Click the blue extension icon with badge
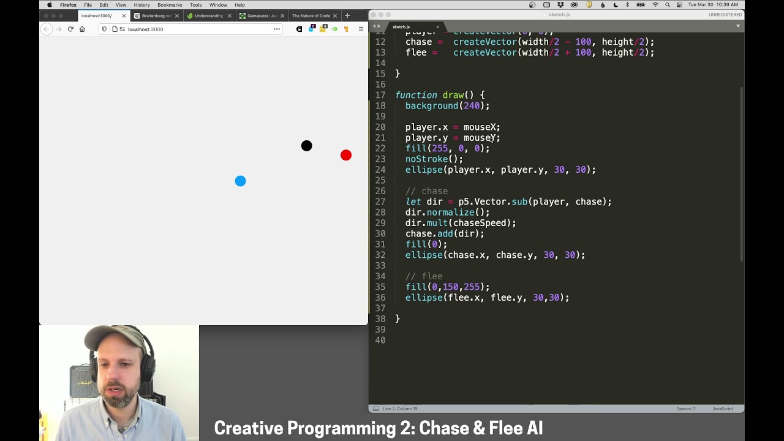 311,28
